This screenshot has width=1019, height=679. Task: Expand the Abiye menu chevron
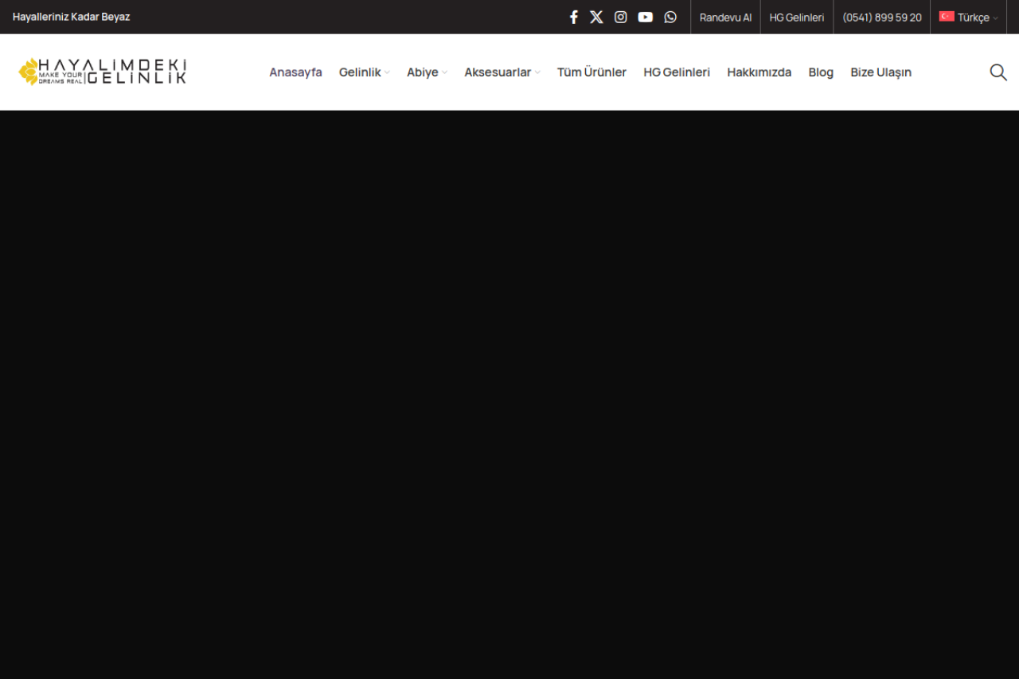point(444,72)
